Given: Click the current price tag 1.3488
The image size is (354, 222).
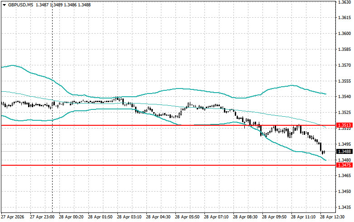Looking at the screenshot, I should coord(344,152).
